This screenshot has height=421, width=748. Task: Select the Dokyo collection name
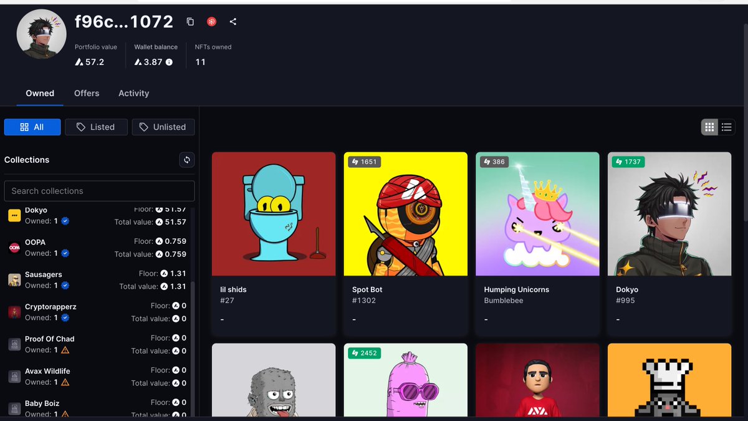tap(36, 210)
